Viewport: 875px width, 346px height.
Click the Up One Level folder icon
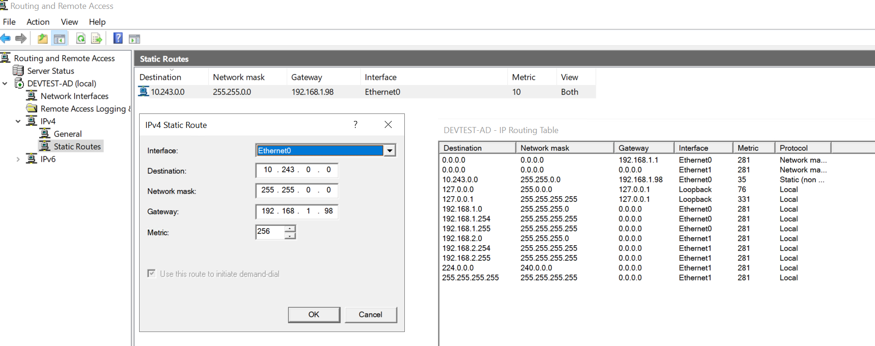pos(42,38)
